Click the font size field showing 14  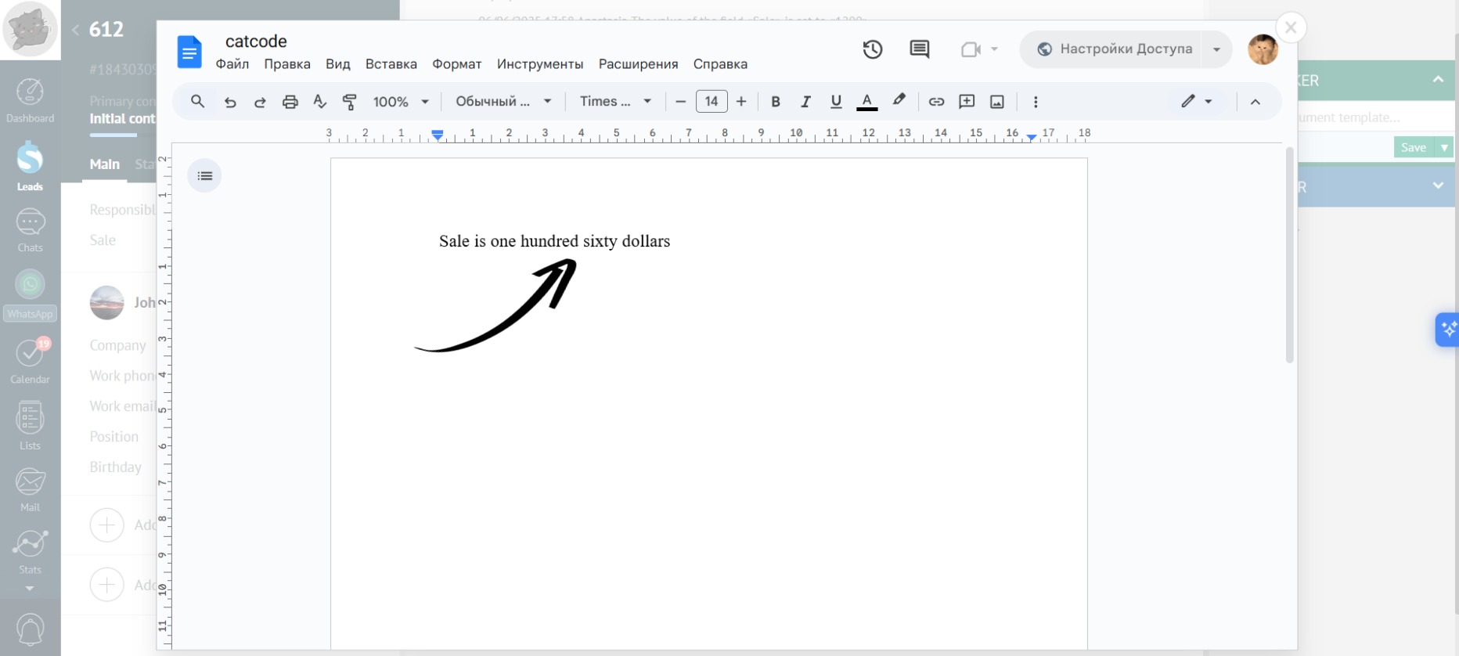click(711, 102)
